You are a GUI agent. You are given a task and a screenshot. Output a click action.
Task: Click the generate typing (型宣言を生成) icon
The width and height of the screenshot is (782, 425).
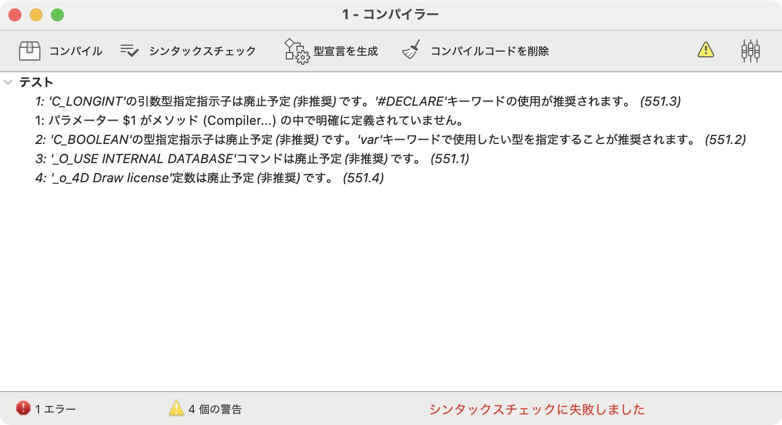297,51
